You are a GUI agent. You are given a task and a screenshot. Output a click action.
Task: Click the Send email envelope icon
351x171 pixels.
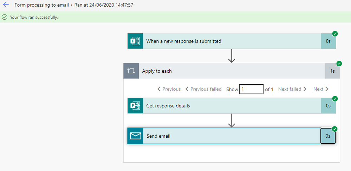tap(135, 136)
